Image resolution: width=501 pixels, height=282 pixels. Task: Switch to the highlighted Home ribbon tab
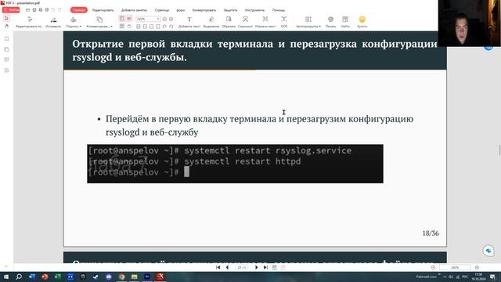point(78,10)
